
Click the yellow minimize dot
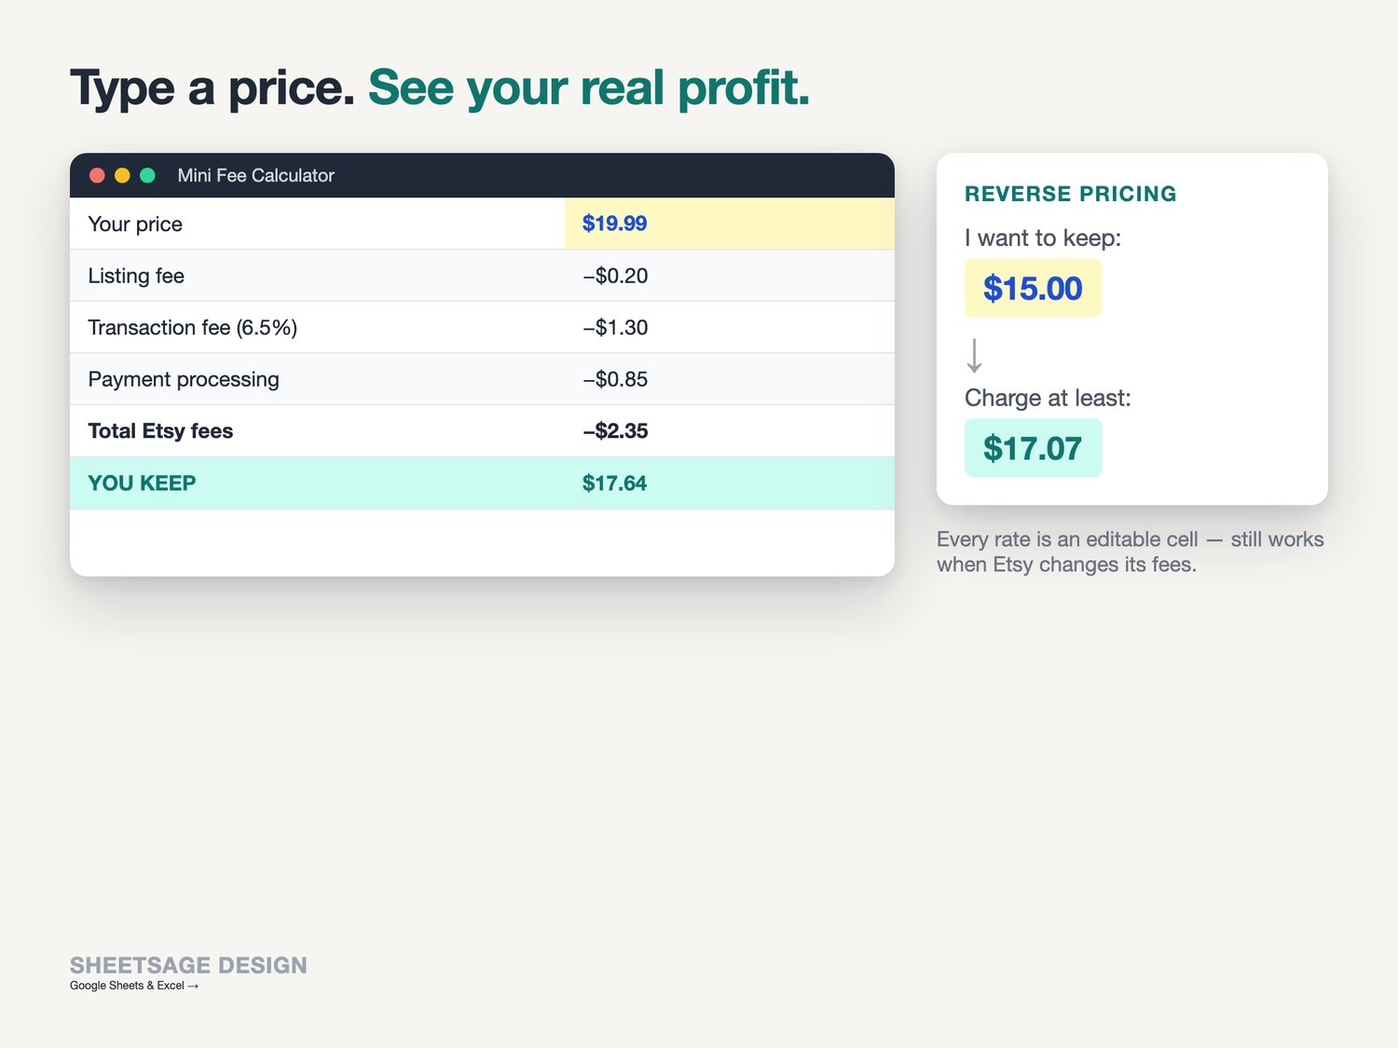pyautogui.click(x=122, y=175)
